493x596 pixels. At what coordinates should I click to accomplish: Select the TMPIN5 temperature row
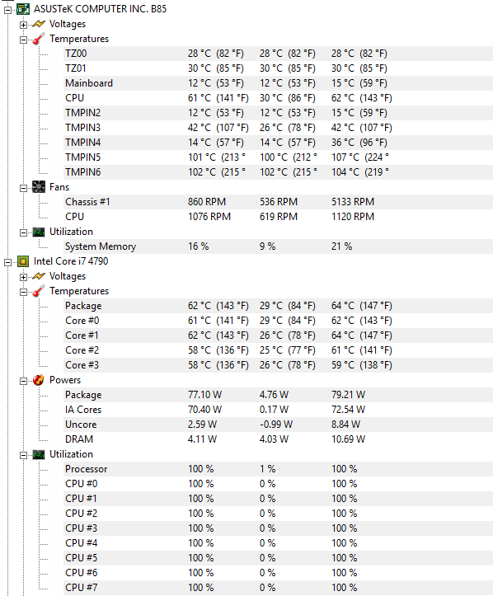coord(279,157)
